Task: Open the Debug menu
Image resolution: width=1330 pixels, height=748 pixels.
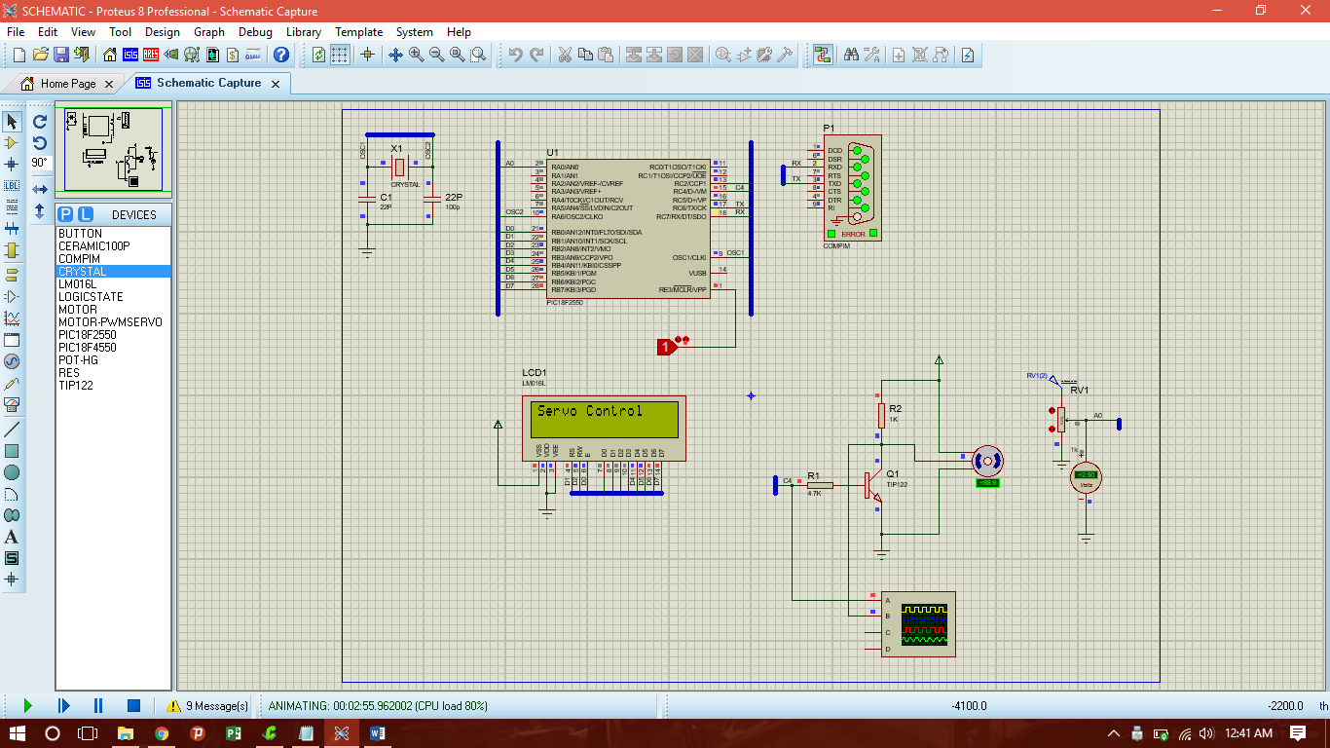Action: (x=255, y=32)
